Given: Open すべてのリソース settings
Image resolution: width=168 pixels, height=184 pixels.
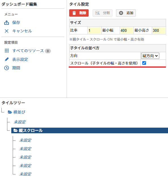Looking at the screenshot, I should 28,51.
